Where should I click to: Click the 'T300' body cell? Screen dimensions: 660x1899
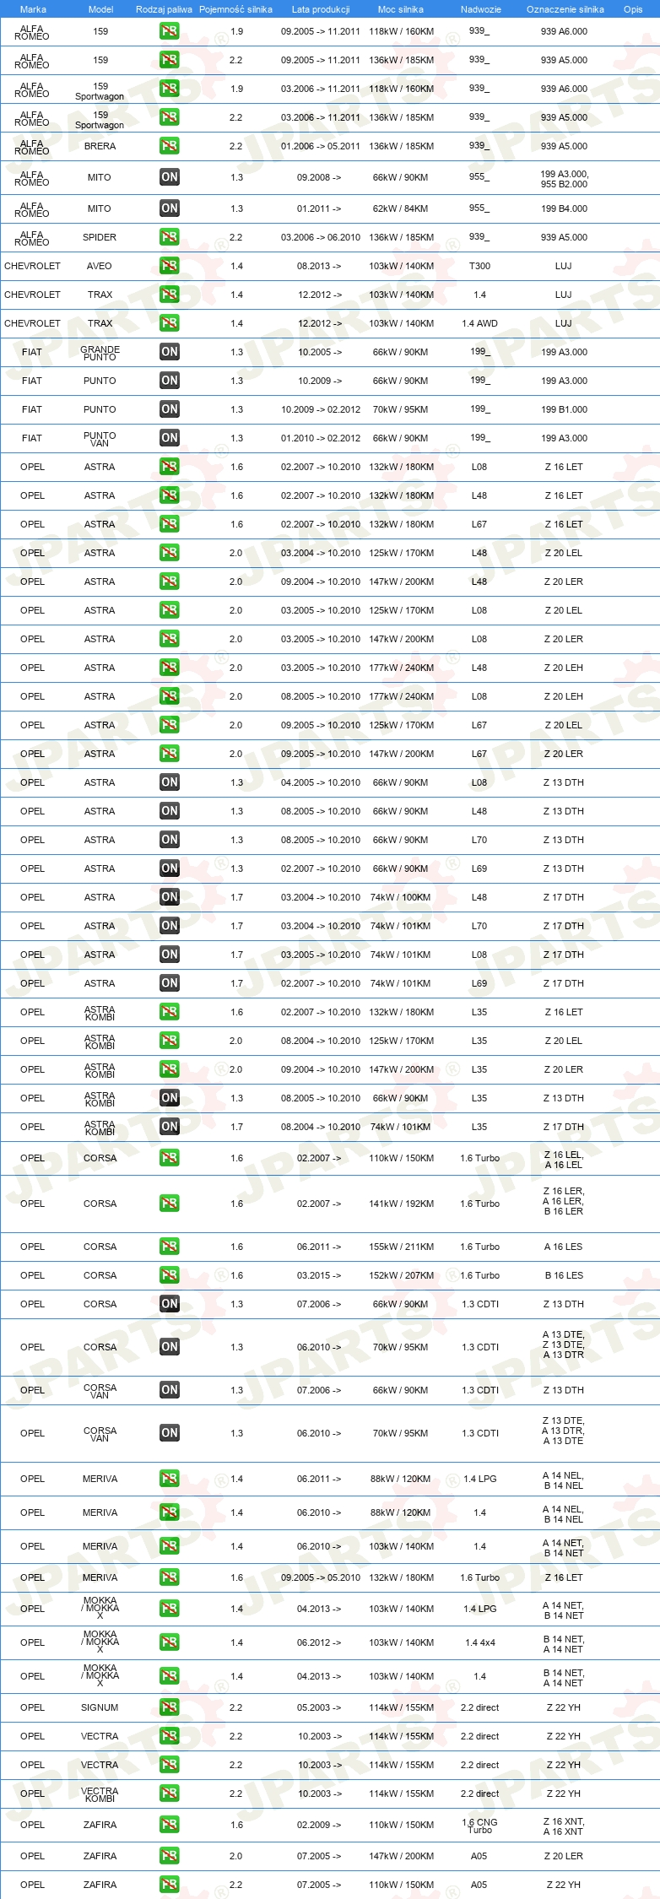479,266
